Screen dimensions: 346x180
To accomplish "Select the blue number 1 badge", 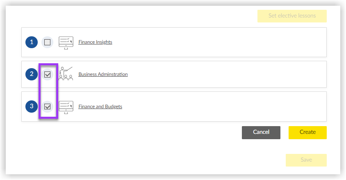I will pos(32,42).
